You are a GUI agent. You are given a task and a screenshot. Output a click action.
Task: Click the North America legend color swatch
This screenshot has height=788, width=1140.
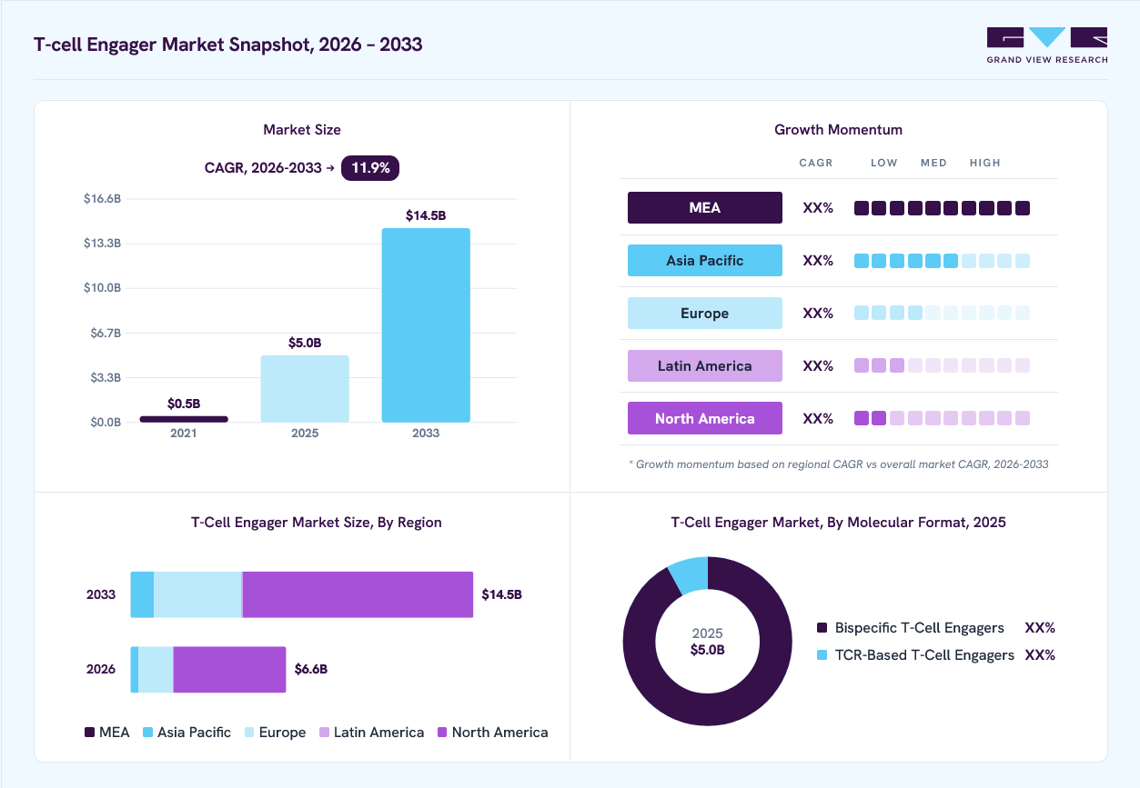[x=443, y=733]
